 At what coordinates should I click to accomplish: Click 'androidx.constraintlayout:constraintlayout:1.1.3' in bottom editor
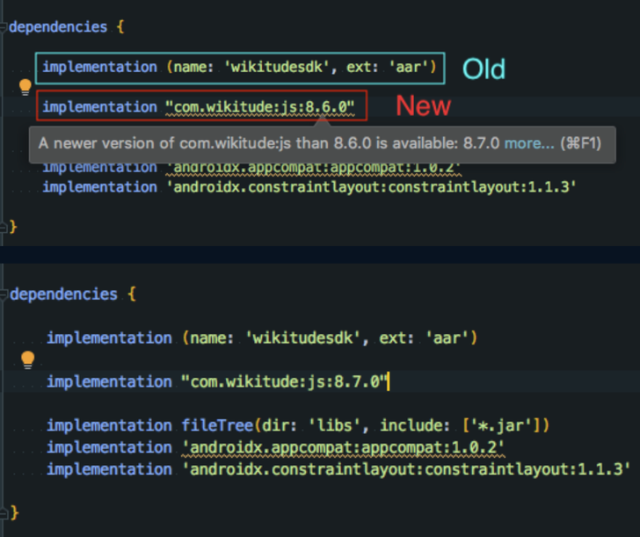tap(406, 469)
